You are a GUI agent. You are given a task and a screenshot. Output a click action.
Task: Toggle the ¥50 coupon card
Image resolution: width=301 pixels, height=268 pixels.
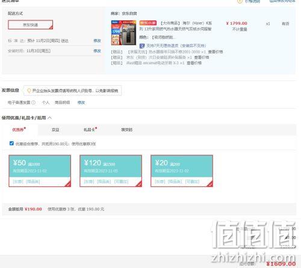click(x=40, y=171)
